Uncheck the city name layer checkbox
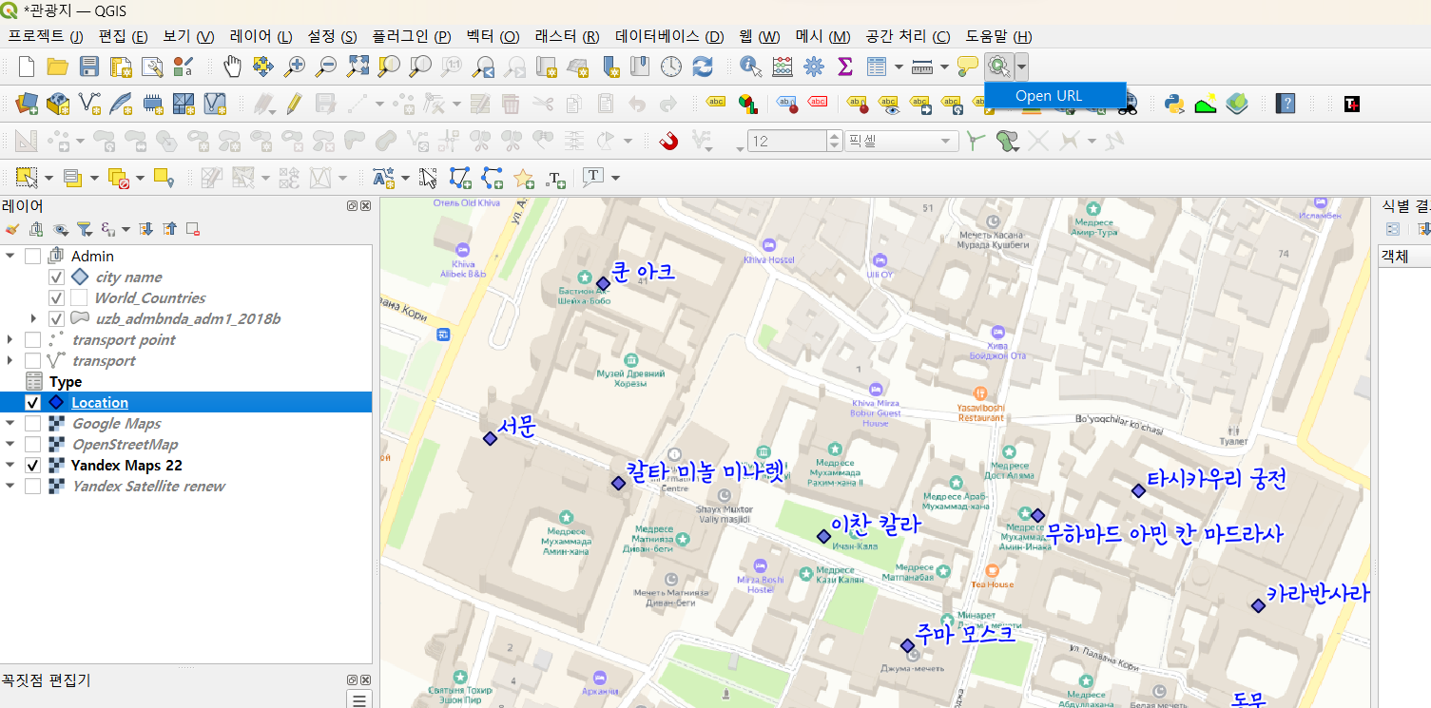The height and width of the screenshot is (708, 1431). tap(56, 277)
